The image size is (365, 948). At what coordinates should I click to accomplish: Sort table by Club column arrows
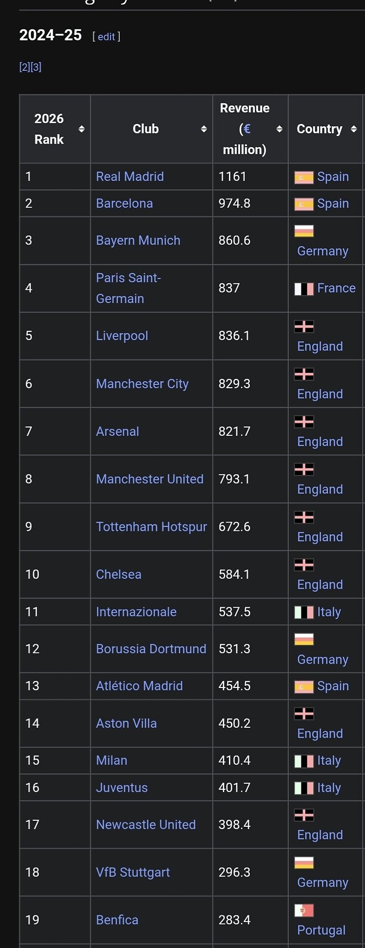pos(204,129)
